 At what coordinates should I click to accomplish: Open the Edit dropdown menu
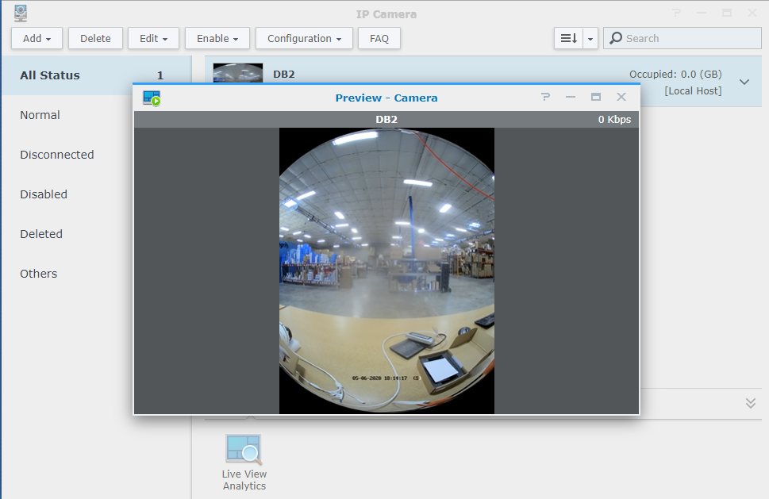(x=153, y=38)
